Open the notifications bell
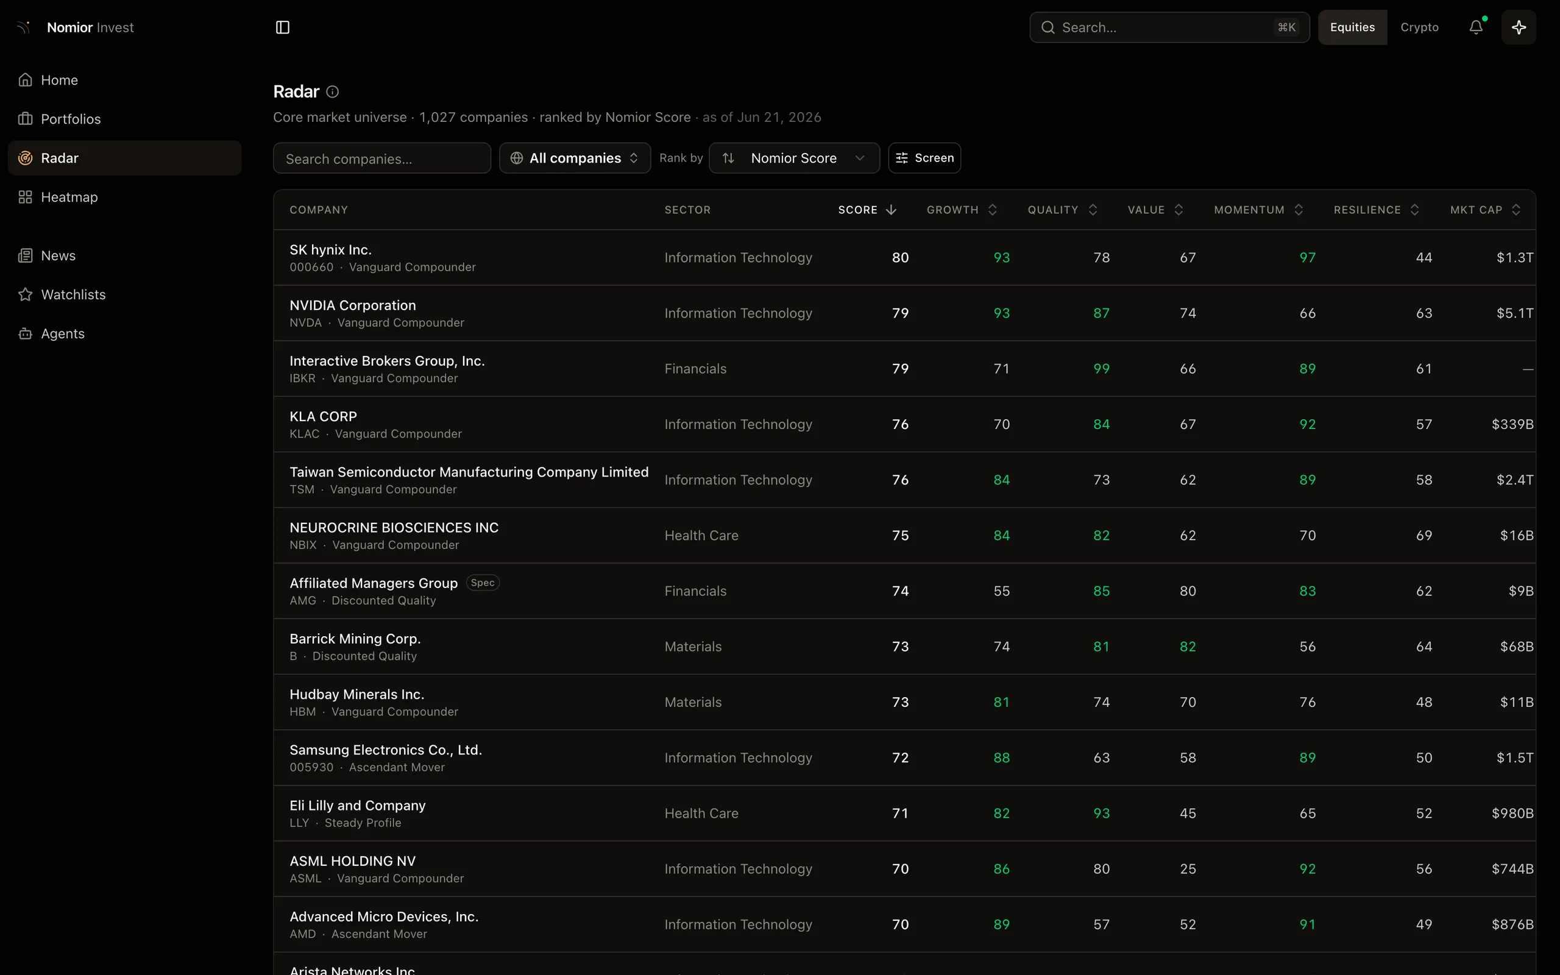 [1476, 27]
